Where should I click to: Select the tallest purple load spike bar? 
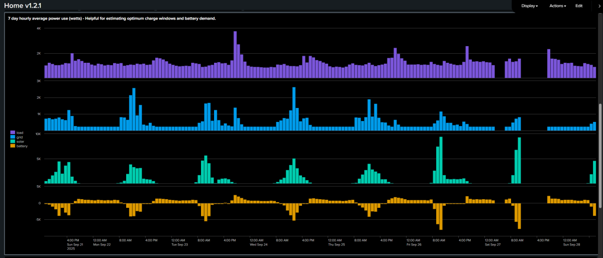(235, 54)
